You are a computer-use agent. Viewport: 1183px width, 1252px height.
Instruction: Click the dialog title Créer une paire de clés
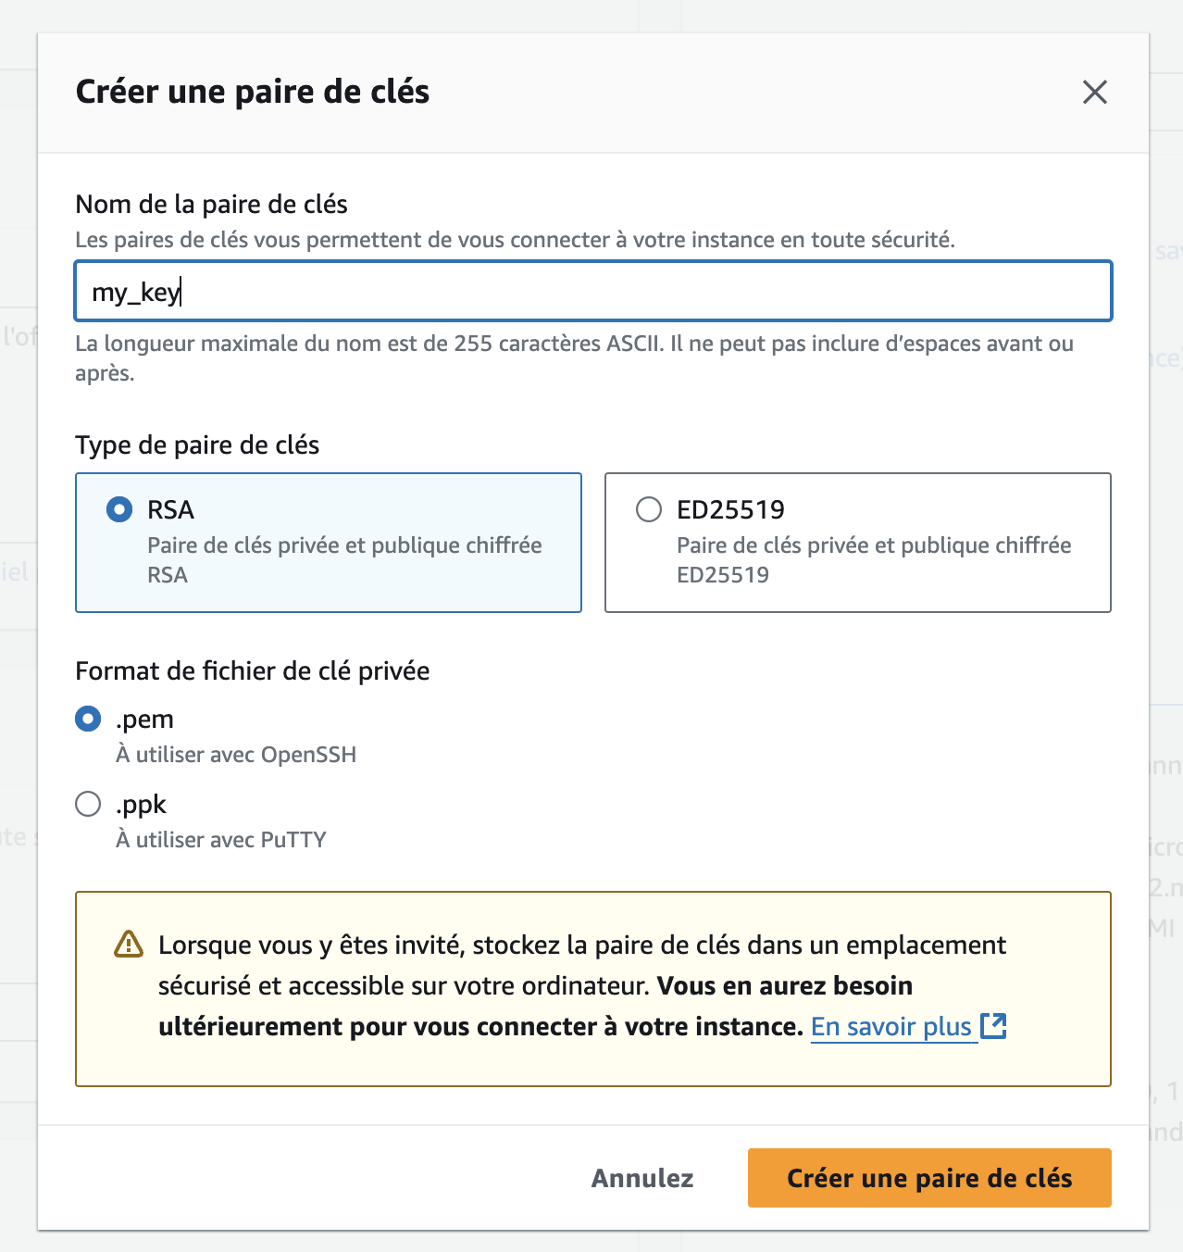tap(253, 92)
